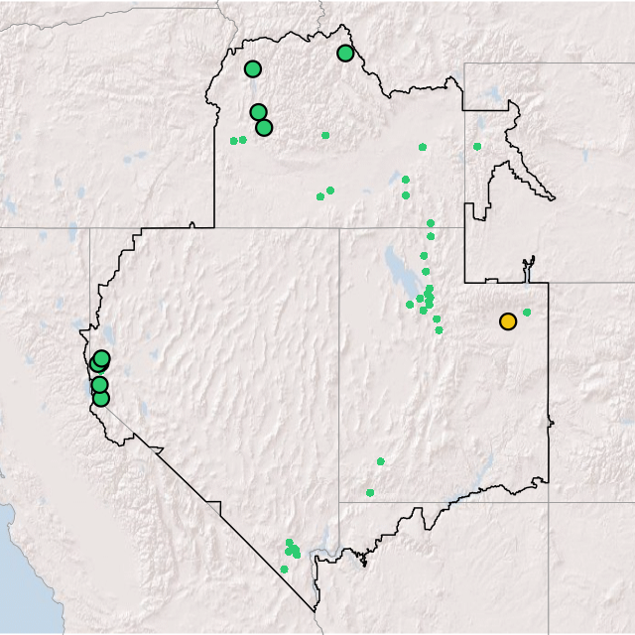Image resolution: width=635 pixels, height=635 pixels.
Task: Select the easternmost small green dot in the north
Action: pyautogui.click(x=477, y=147)
